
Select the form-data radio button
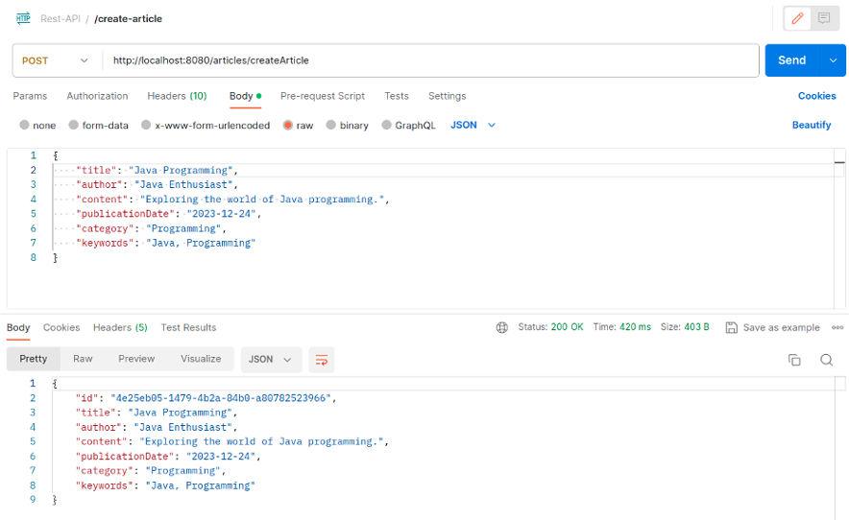coord(74,126)
